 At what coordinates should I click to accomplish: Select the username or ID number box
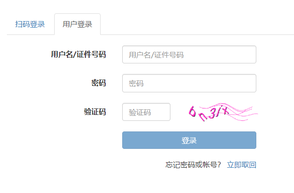coord(189,55)
